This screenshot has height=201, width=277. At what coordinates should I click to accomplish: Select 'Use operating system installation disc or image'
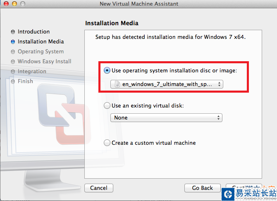tap(107, 71)
